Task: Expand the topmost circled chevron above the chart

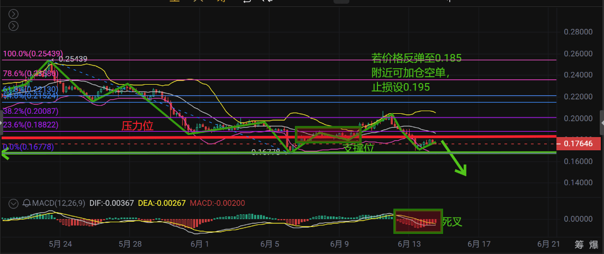Action: click(x=13, y=15)
